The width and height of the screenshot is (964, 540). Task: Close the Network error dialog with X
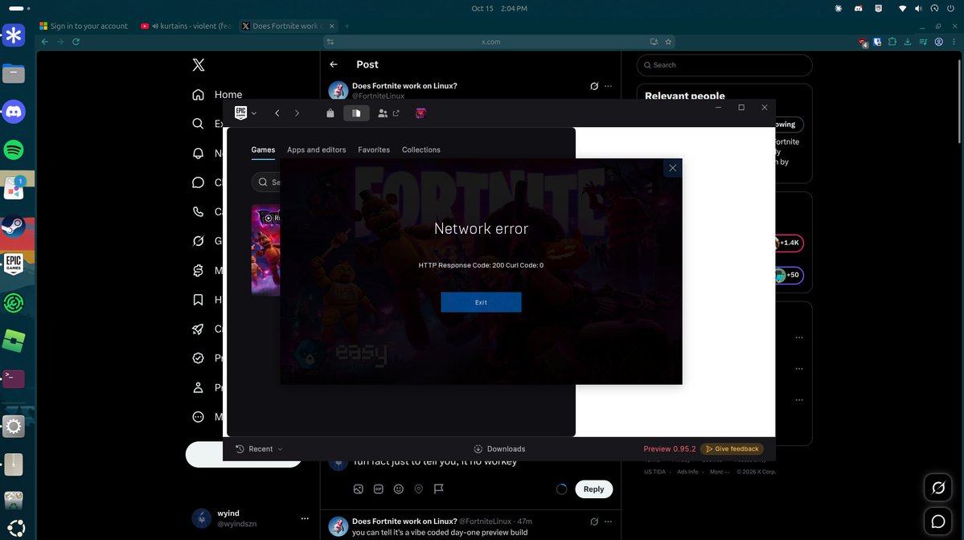[x=673, y=168]
